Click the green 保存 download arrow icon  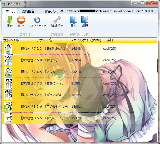pyautogui.click(x=10, y=20)
